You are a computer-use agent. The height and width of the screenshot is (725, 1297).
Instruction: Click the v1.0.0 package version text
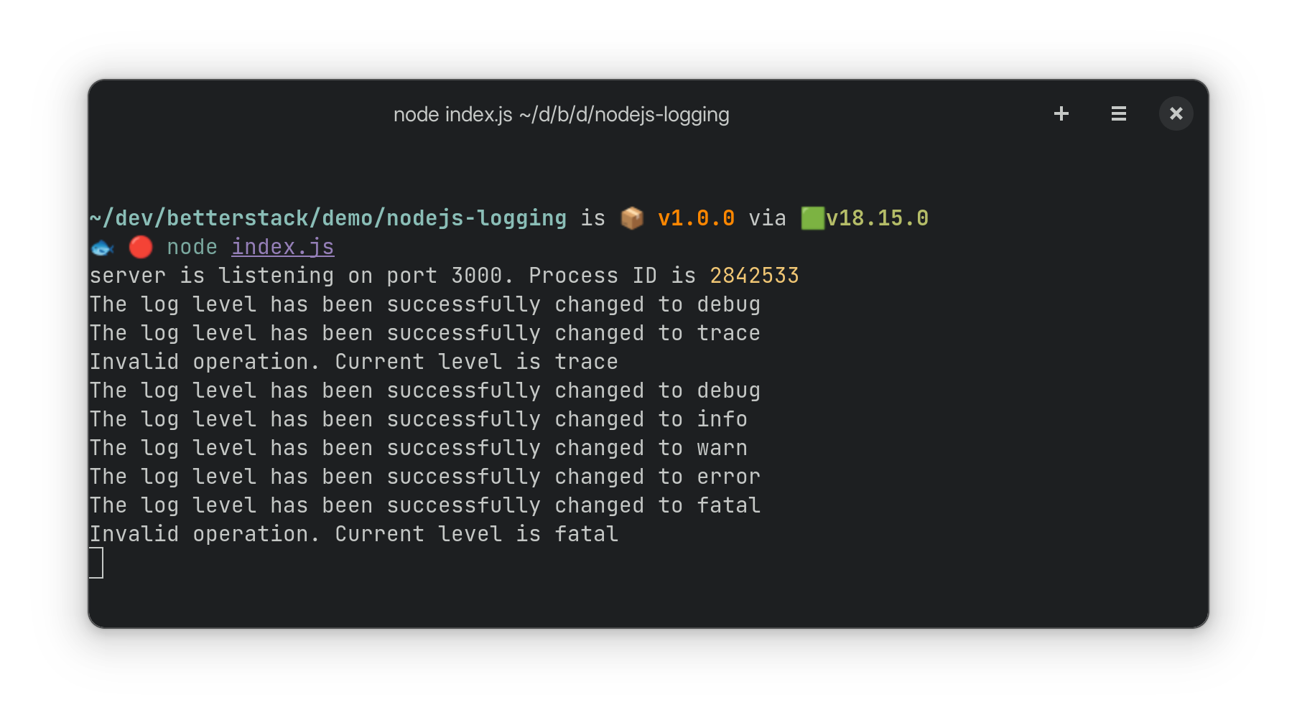click(696, 217)
